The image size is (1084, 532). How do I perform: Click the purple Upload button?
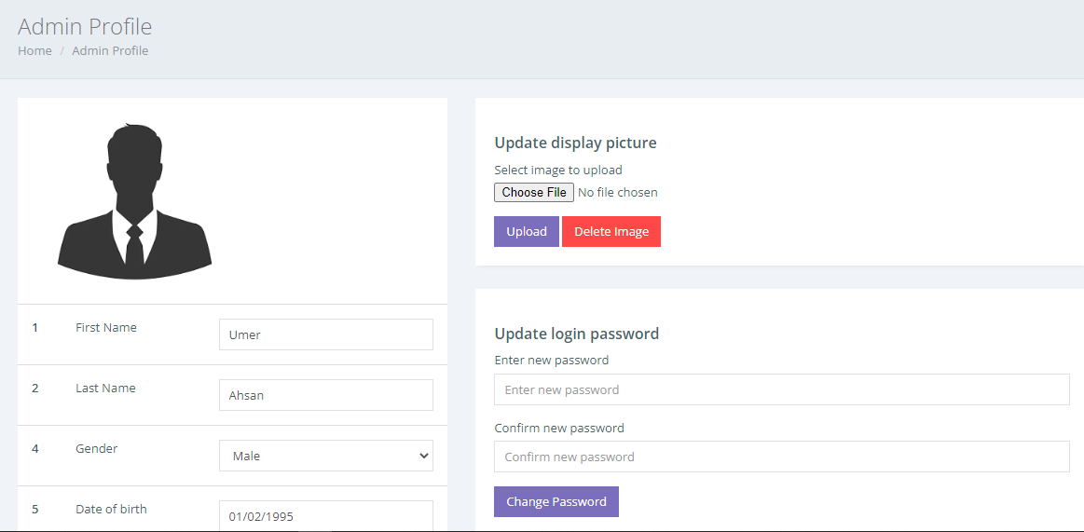pyautogui.click(x=527, y=231)
